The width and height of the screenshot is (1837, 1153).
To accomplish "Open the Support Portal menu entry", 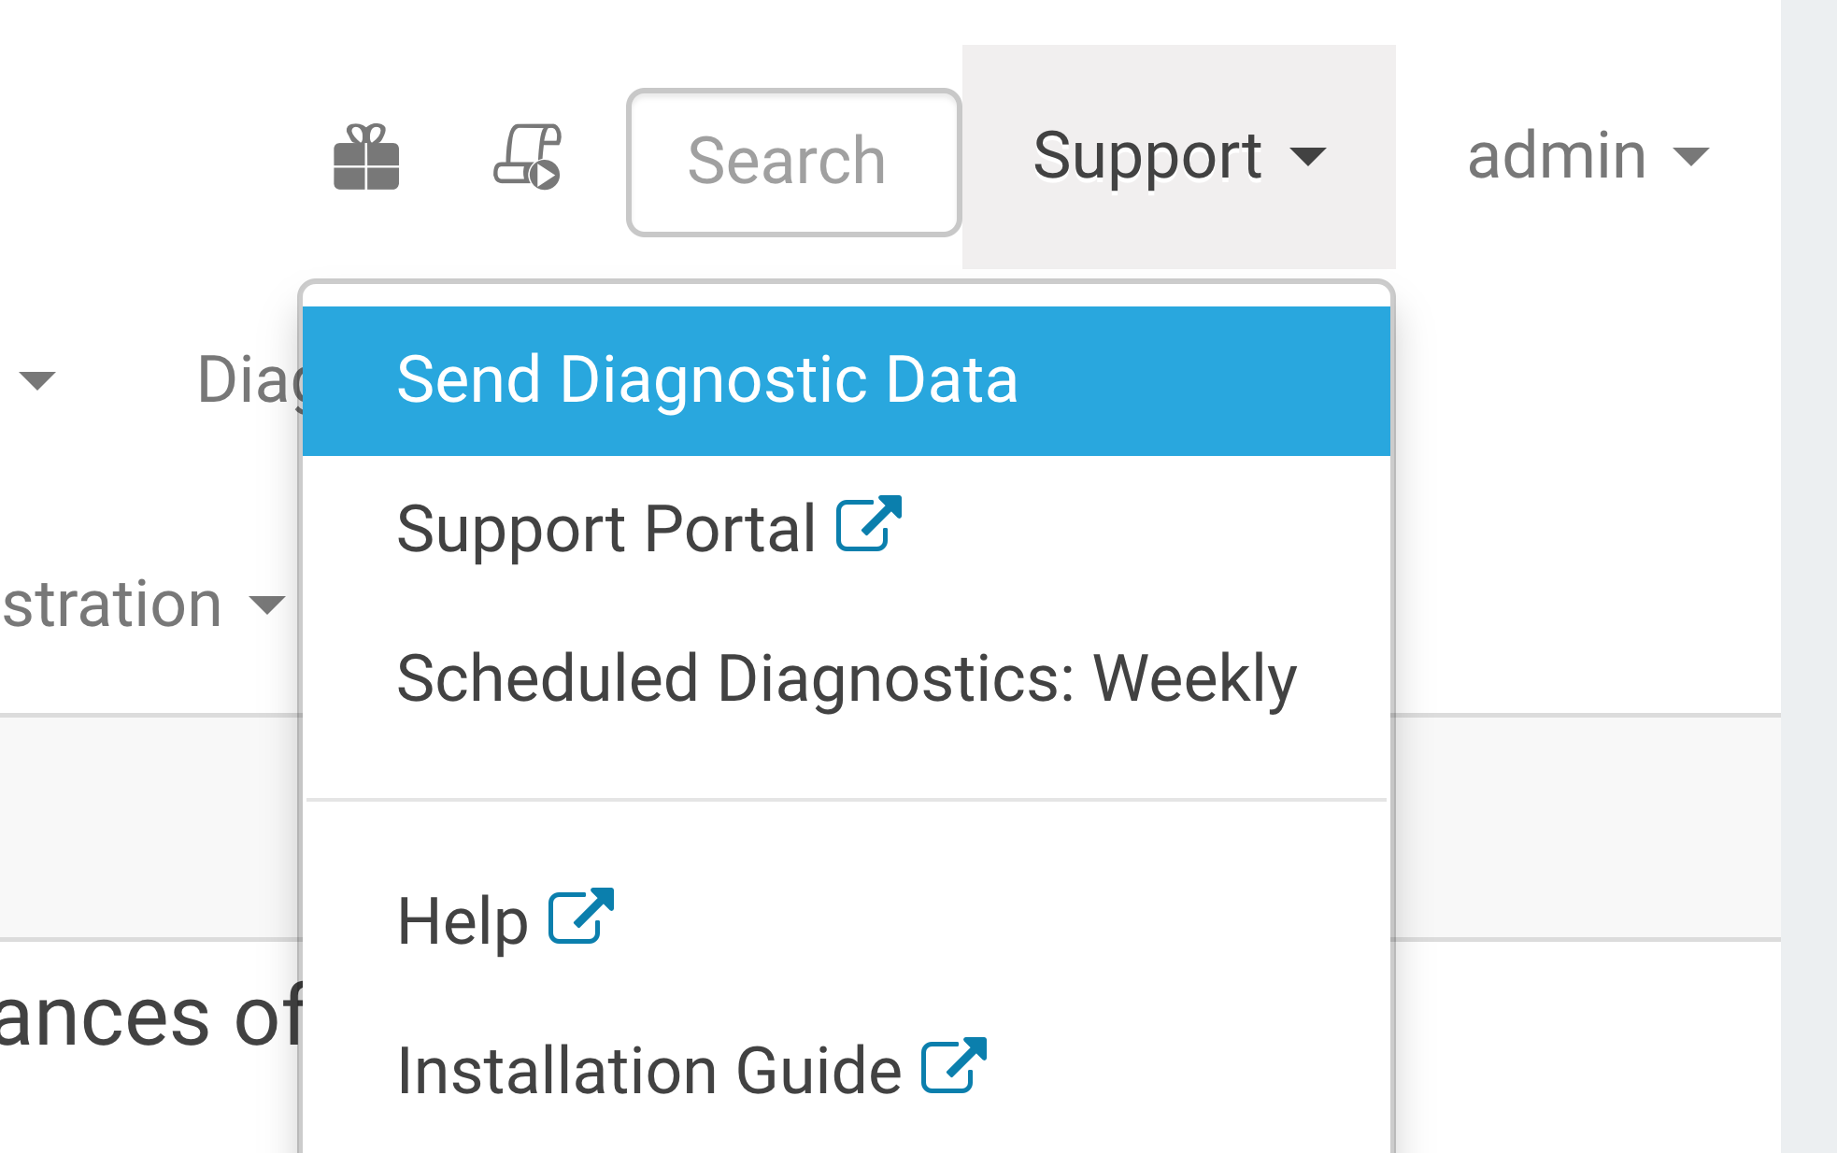I will (606, 529).
